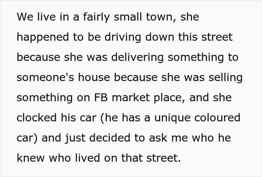Click the word "decided"

click(x=110, y=138)
